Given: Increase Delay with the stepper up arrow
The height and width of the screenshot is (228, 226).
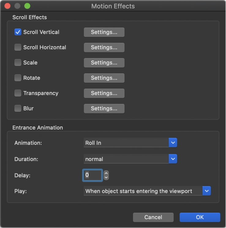Looking at the screenshot, I should coord(106,173).
